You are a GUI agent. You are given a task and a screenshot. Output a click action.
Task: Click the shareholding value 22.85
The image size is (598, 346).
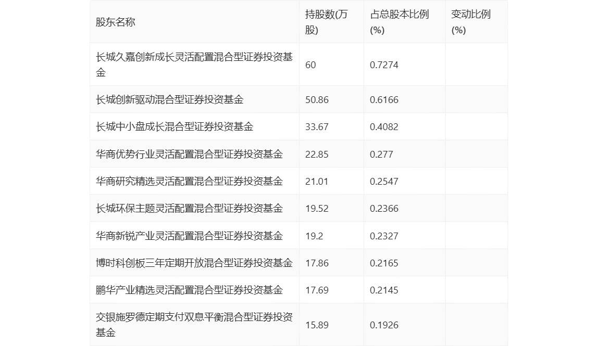[x=317, y=155]
